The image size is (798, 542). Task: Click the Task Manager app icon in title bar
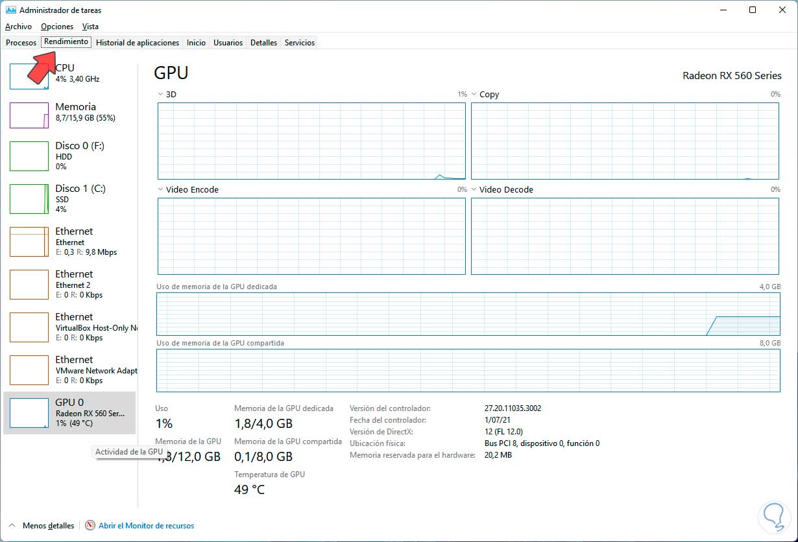click(10, 10)
